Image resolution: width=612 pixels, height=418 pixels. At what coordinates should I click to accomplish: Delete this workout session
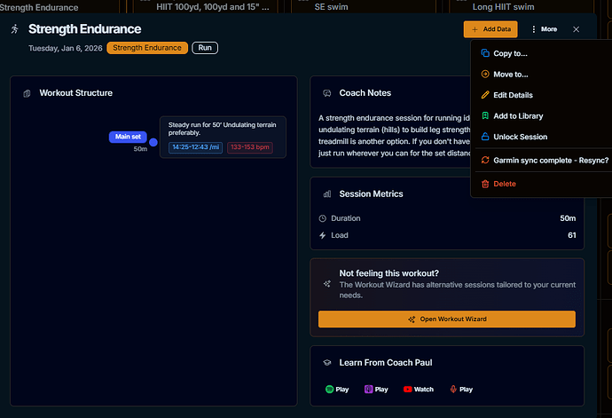click(x=504, y=184)
